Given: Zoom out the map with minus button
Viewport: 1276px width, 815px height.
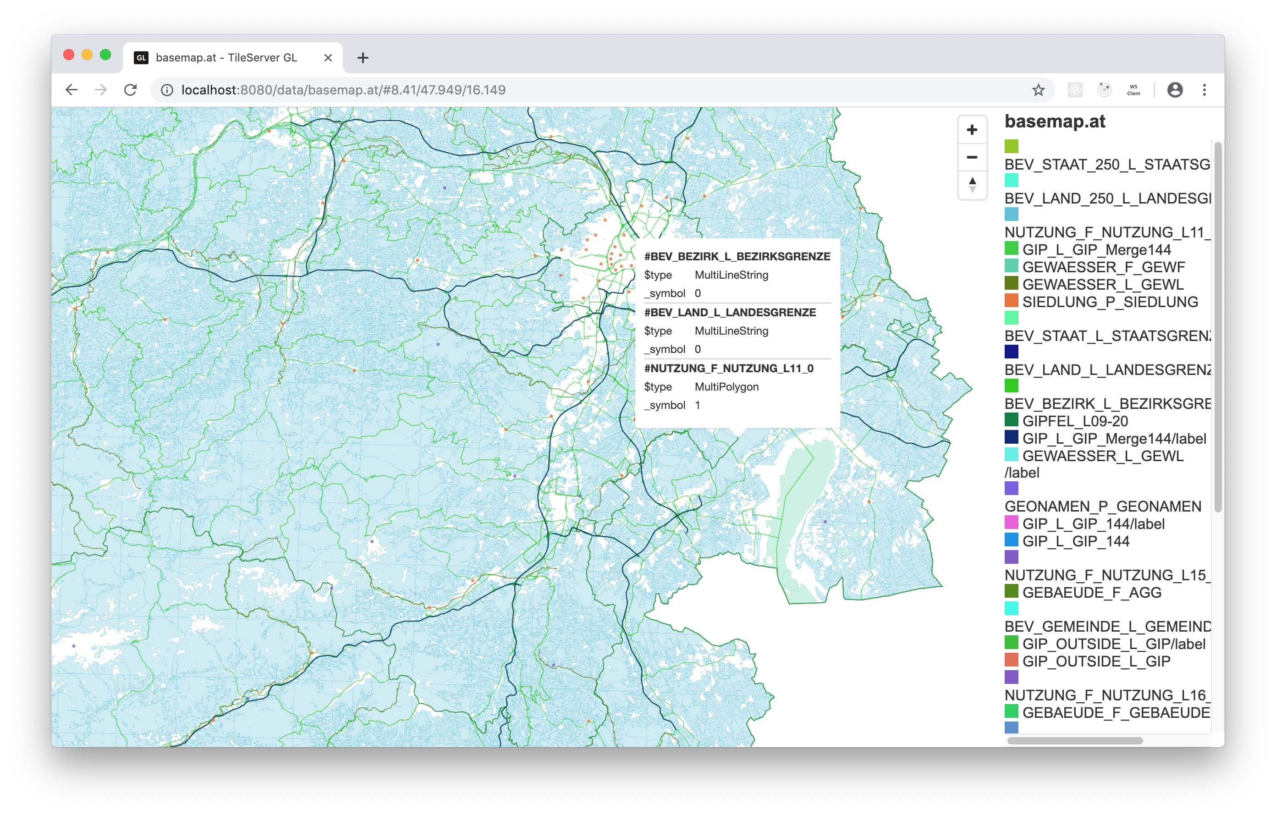Looking at the screenshot, I should click(x=972, y=157).
